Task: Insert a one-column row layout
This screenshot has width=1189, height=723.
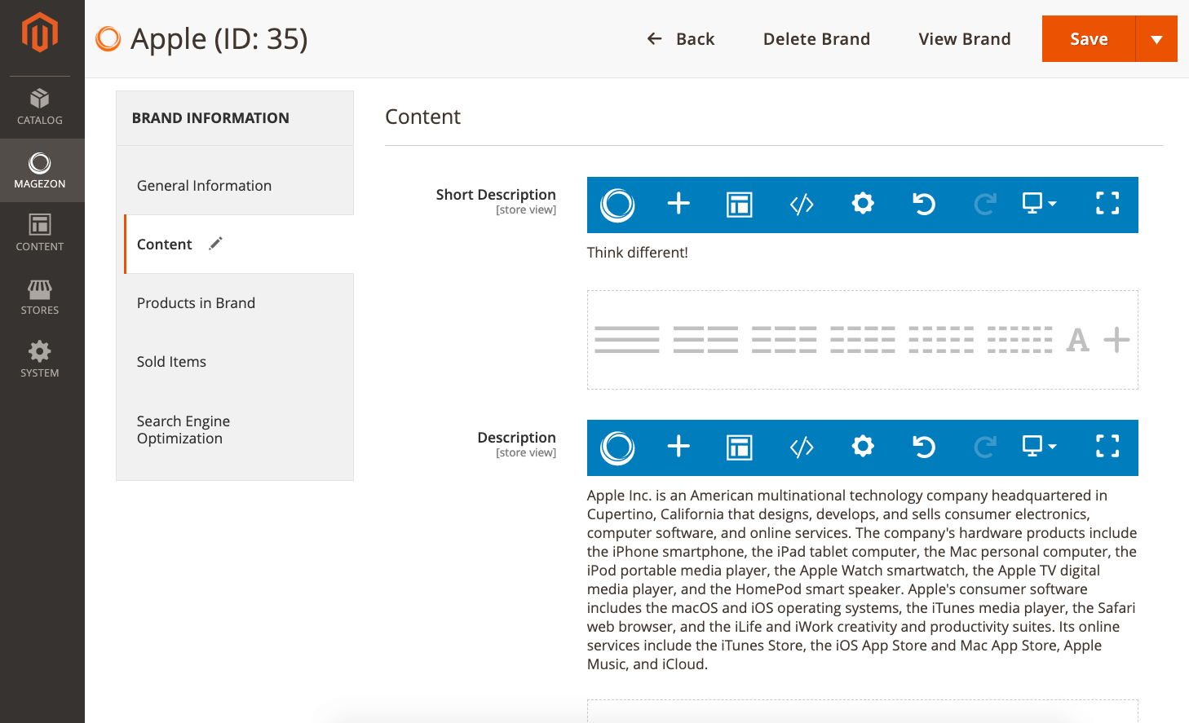Action: point(627,340)
